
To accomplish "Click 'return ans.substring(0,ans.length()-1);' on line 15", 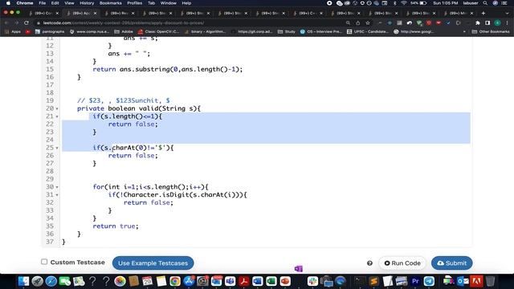I will pyautogui.click(x=168, y=69).
